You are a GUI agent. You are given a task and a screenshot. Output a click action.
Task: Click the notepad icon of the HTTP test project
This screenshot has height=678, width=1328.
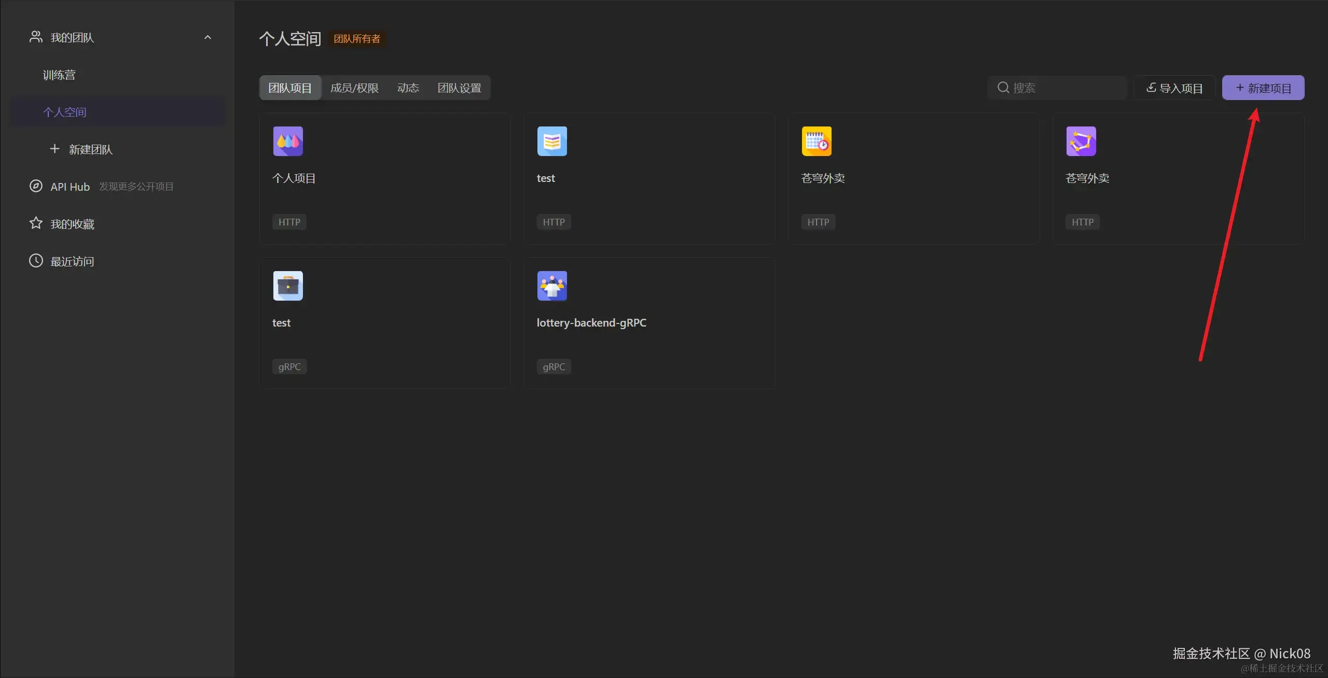point(552,141)
